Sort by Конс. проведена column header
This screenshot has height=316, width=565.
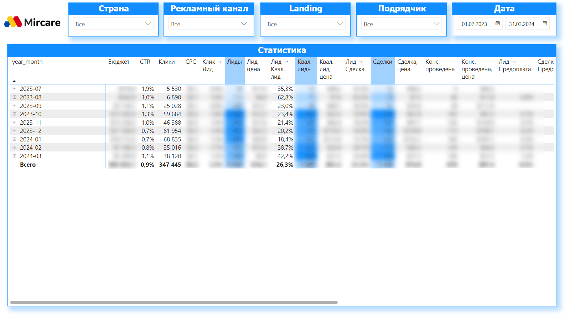click(440, 66)
